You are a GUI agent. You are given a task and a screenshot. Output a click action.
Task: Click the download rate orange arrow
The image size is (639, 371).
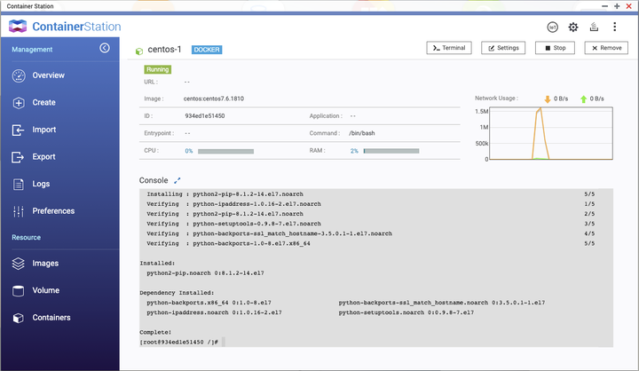548,99
